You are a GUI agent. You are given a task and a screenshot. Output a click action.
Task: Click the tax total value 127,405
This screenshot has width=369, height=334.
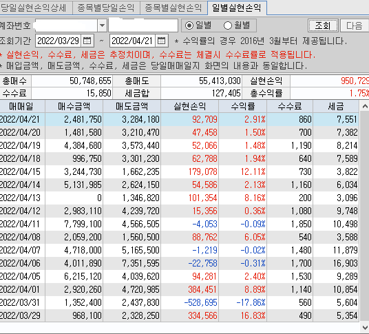[226, 93]
